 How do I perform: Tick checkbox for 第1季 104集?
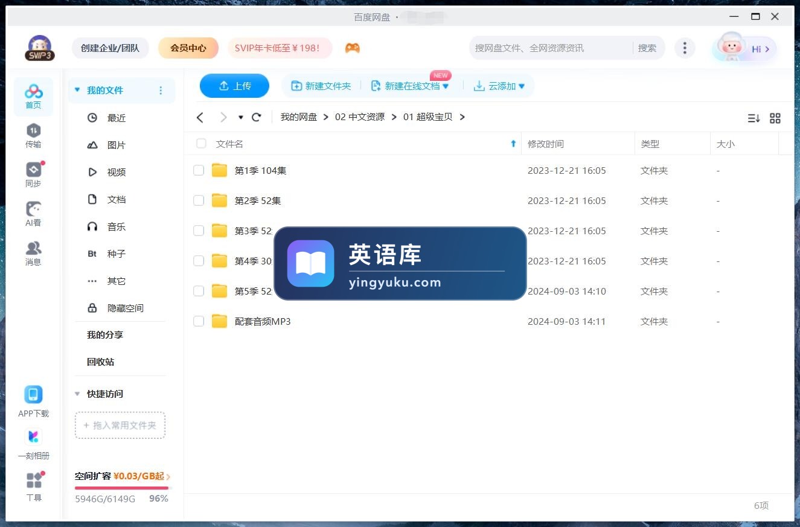(199, 170)
